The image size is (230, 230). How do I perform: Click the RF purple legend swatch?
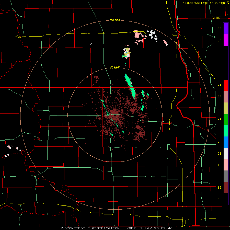click(x=226, y=29)
